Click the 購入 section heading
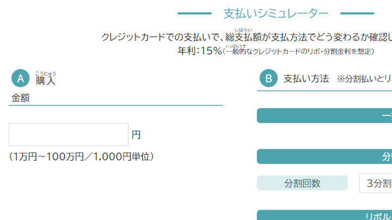 46,80
